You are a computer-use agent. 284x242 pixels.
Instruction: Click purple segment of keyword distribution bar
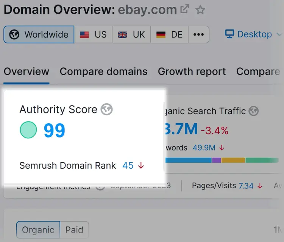[217, 160]
